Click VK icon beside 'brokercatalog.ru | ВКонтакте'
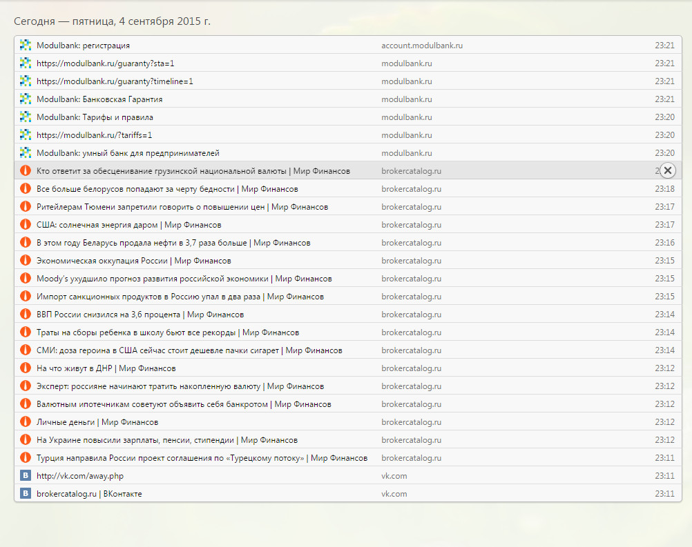Viewport: 692px width, 547px height. [26, 494]
